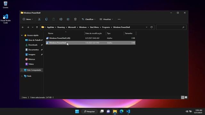Screen dimensions: 205x115
Task: Click Start Menu in the address path
Action: pyautogui.click(x=94, y=27)
